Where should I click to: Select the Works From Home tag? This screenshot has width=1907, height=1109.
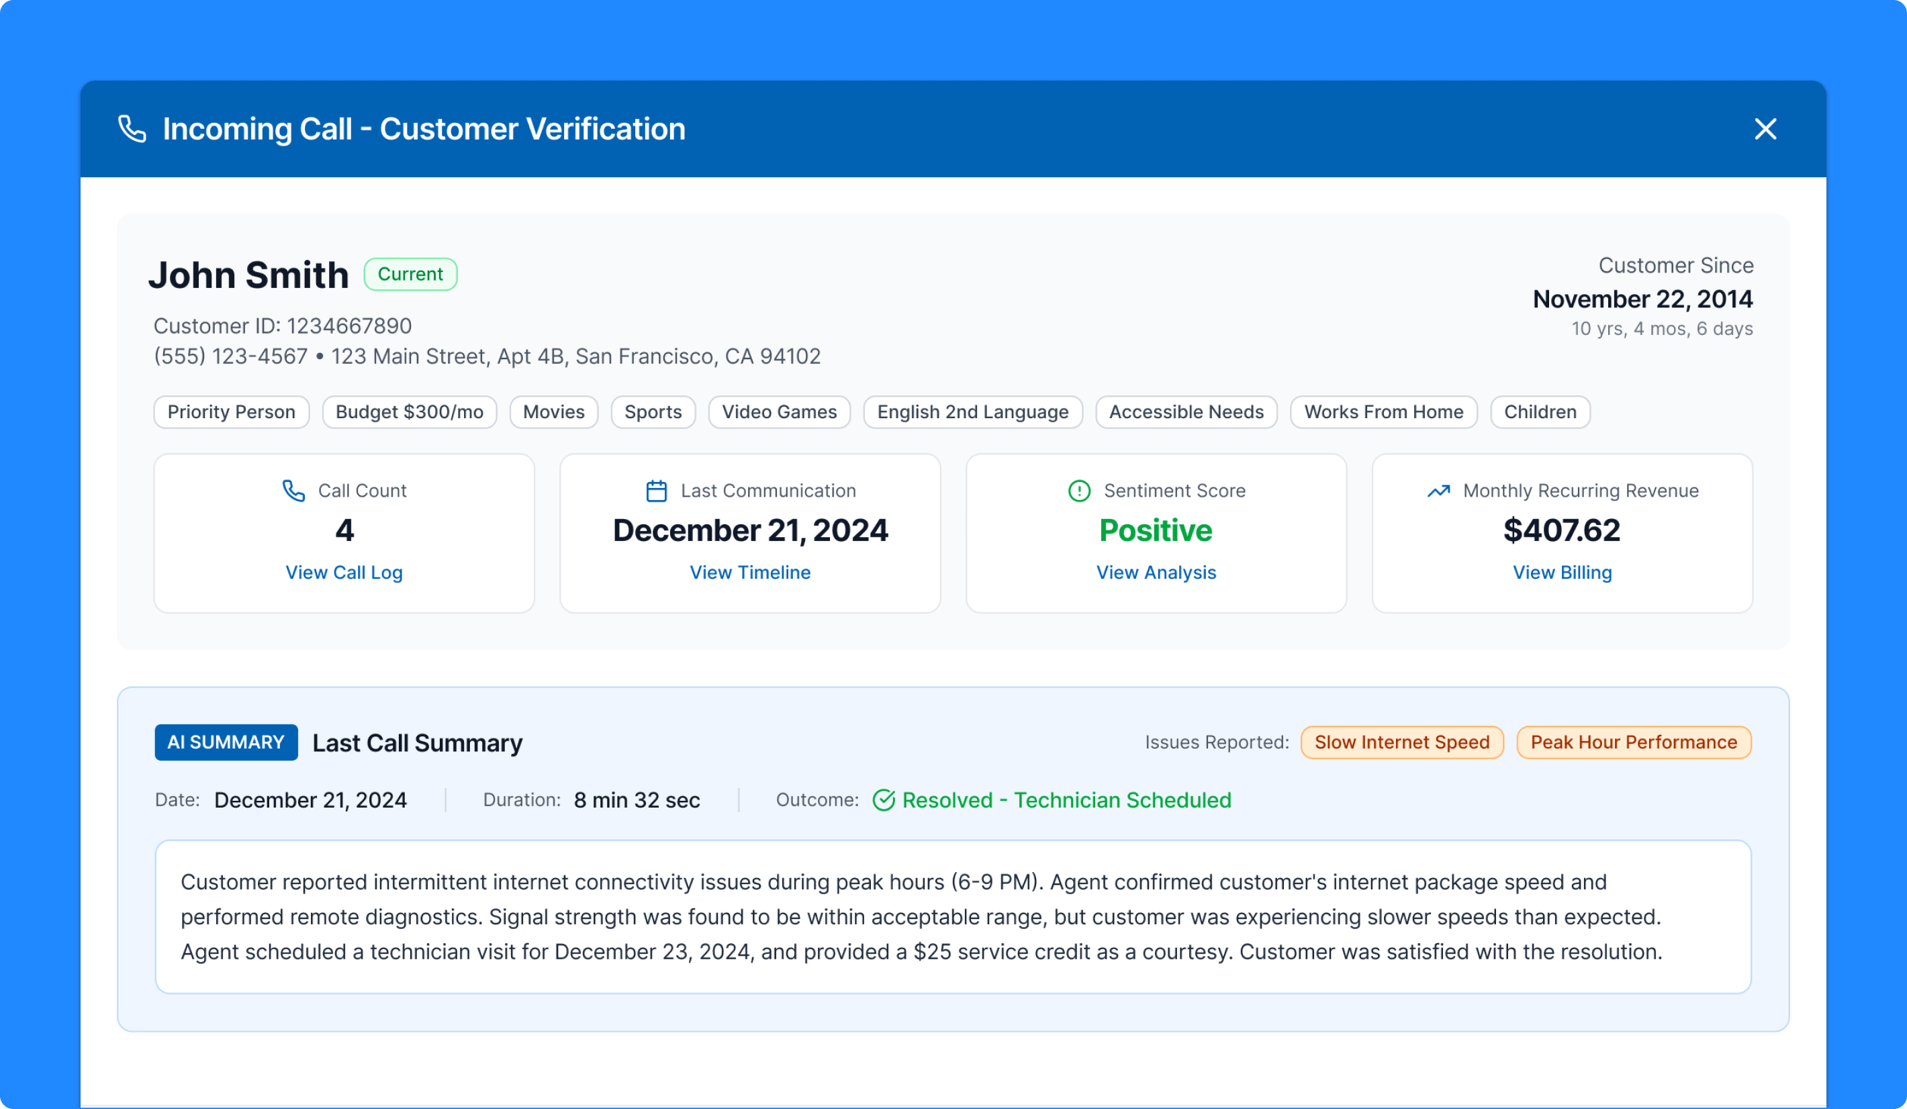(1383, 412)
